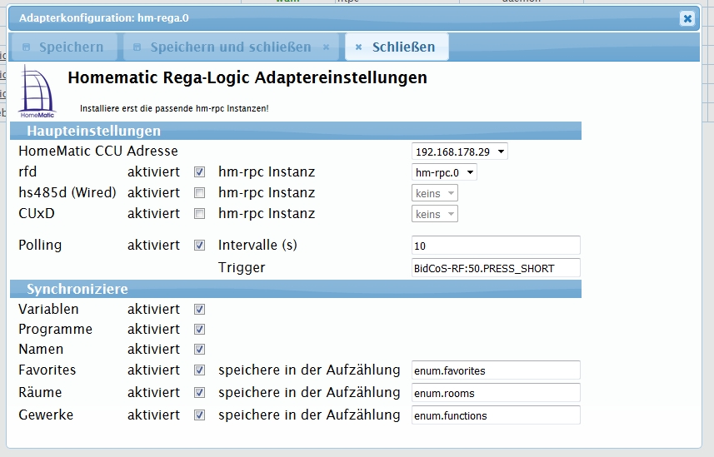Click the 'Gewerke' label
This screenshot has width=714, height=457.
pyautogui.click(x=46, y=415)
